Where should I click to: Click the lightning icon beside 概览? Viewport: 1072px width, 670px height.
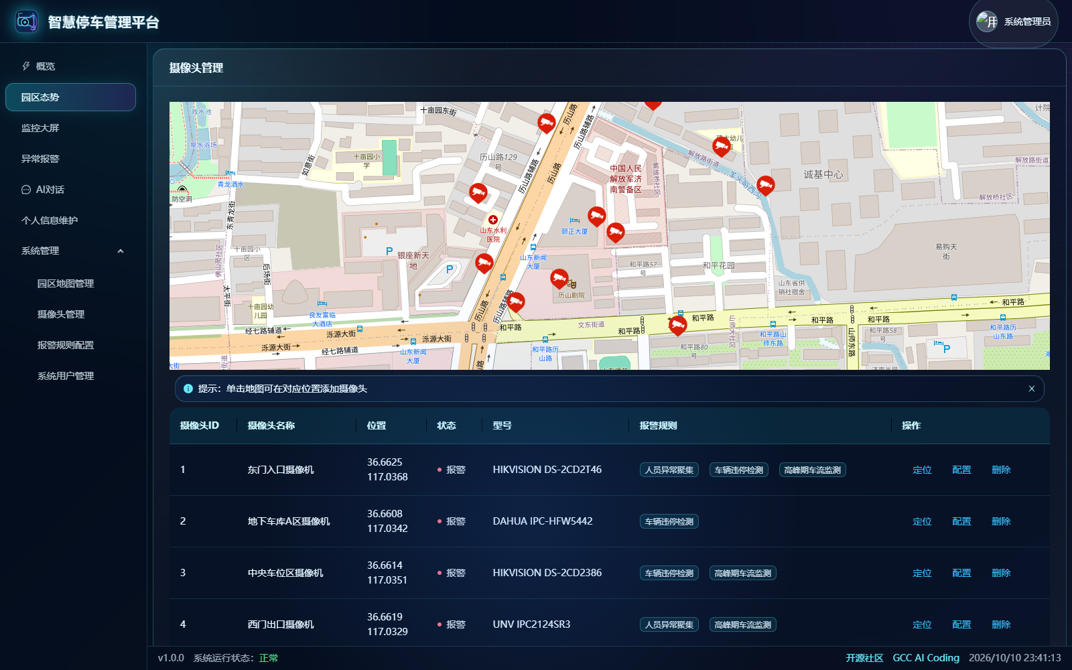(x=26, y=66)
